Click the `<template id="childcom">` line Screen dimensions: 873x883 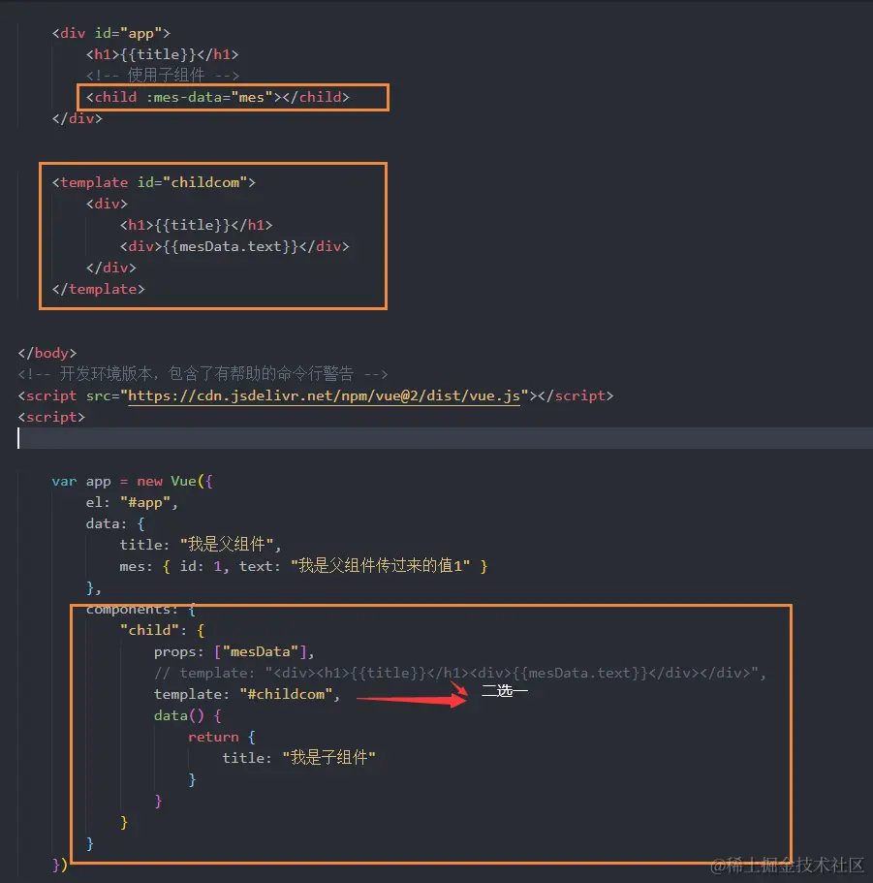tap(154, 182)
